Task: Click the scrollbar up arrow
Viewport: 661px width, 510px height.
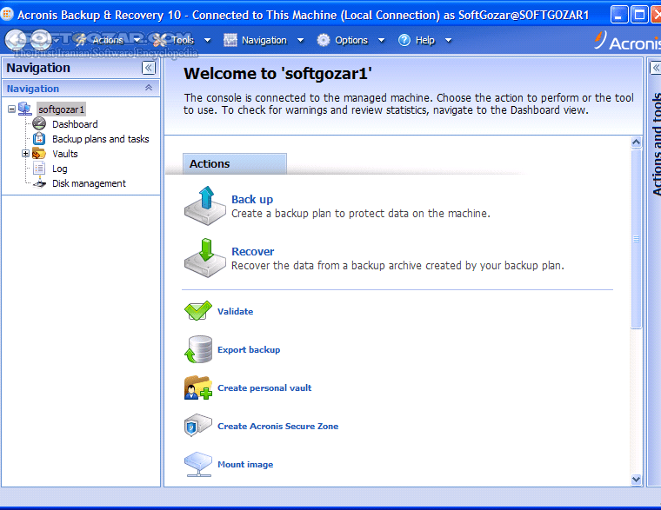Action: 636,142
